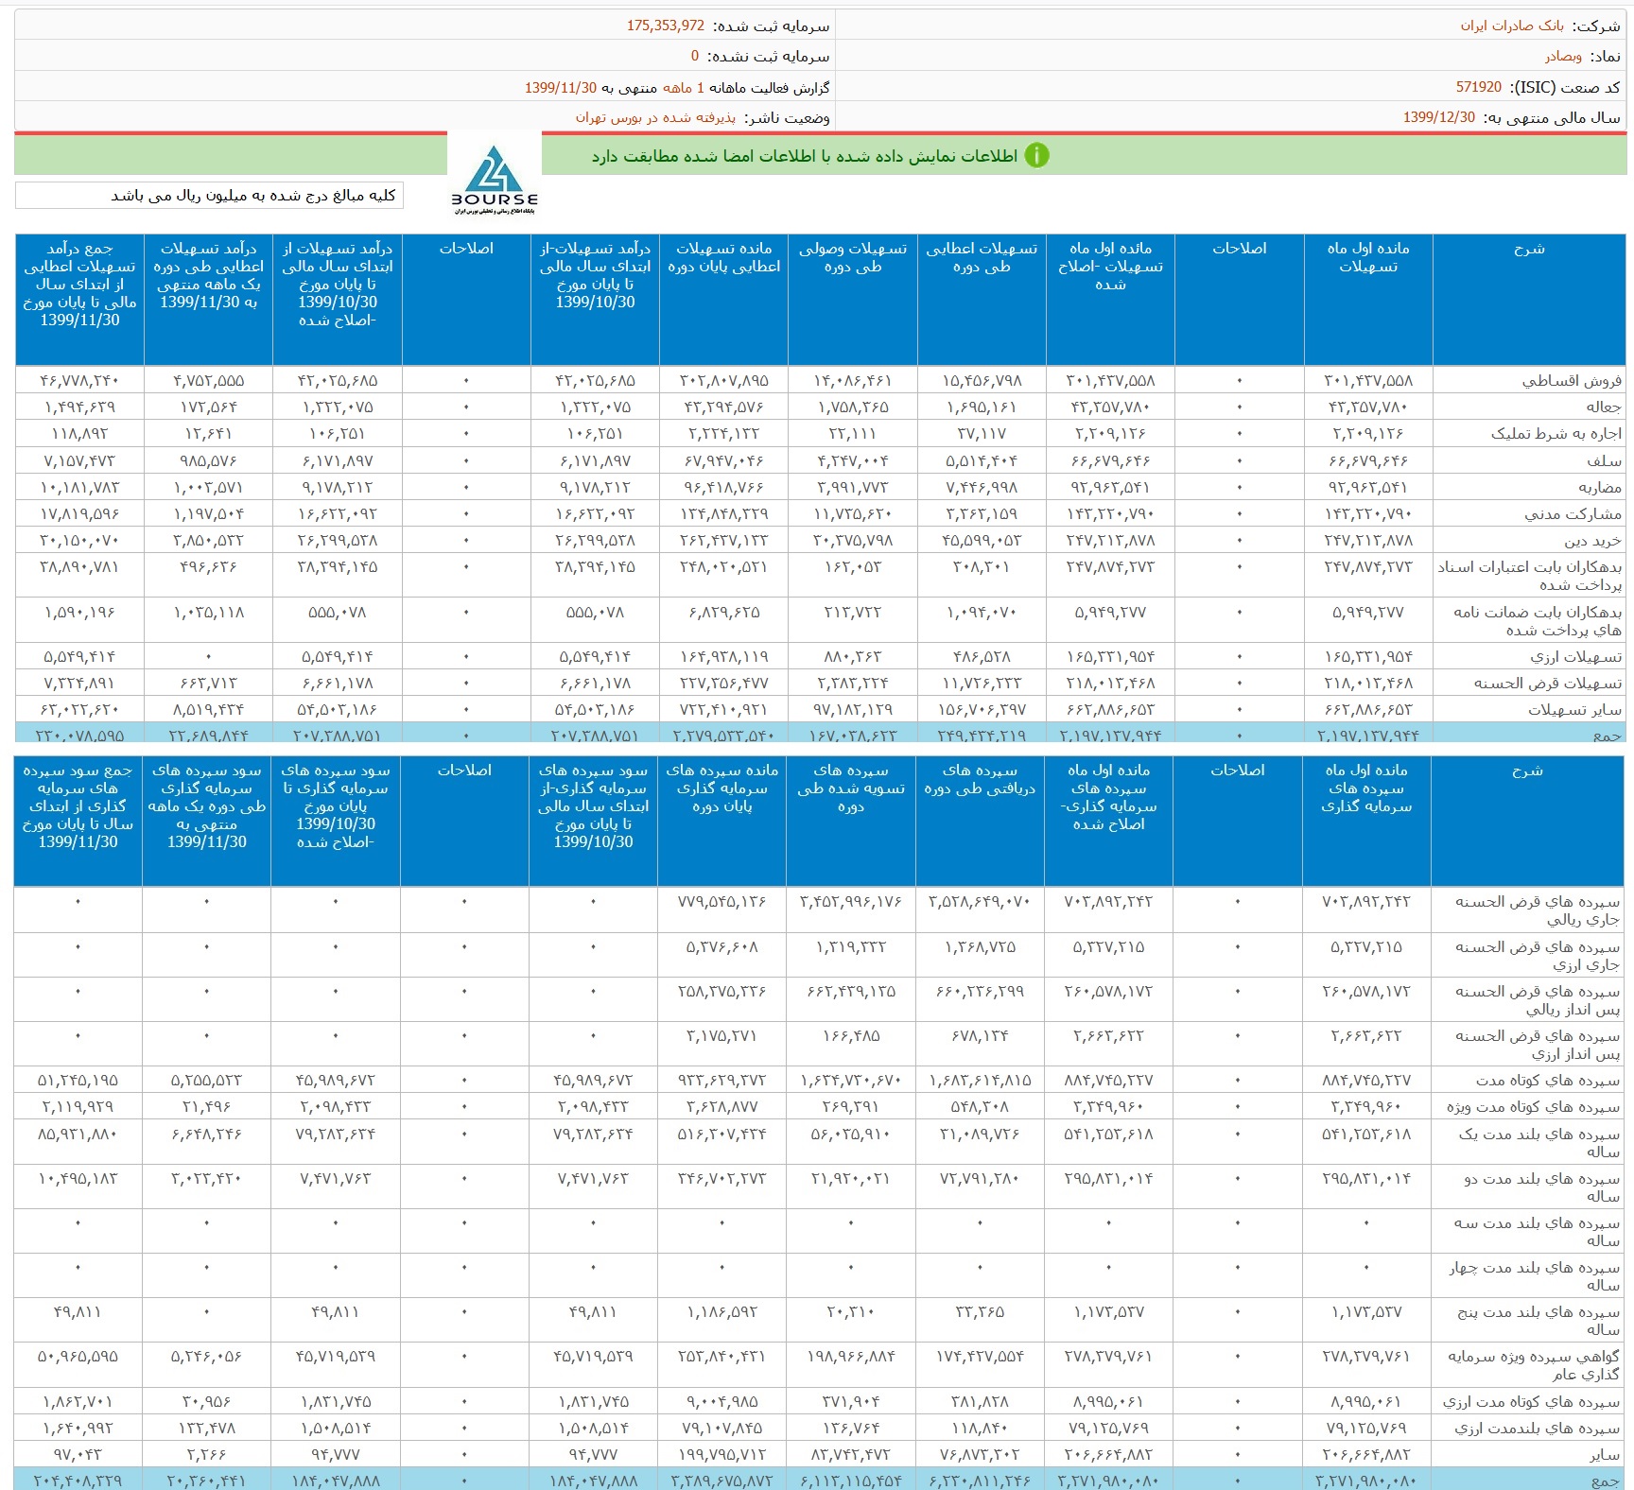Select row label 'سپرده هاي كوتاه مدت ارزي'
The height and width of the screenshot is (1490, 1634).
[x=1531, y=1402]
